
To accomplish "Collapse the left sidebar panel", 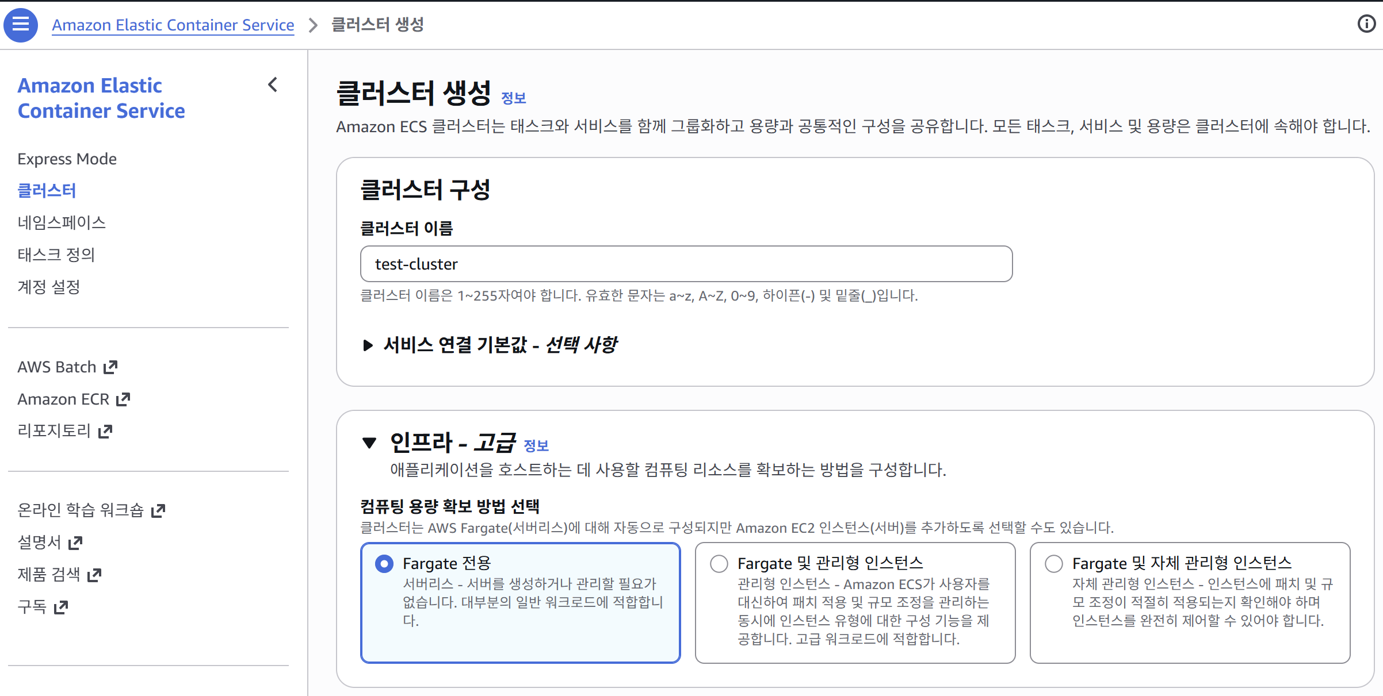I will click(x=273, y=85).
